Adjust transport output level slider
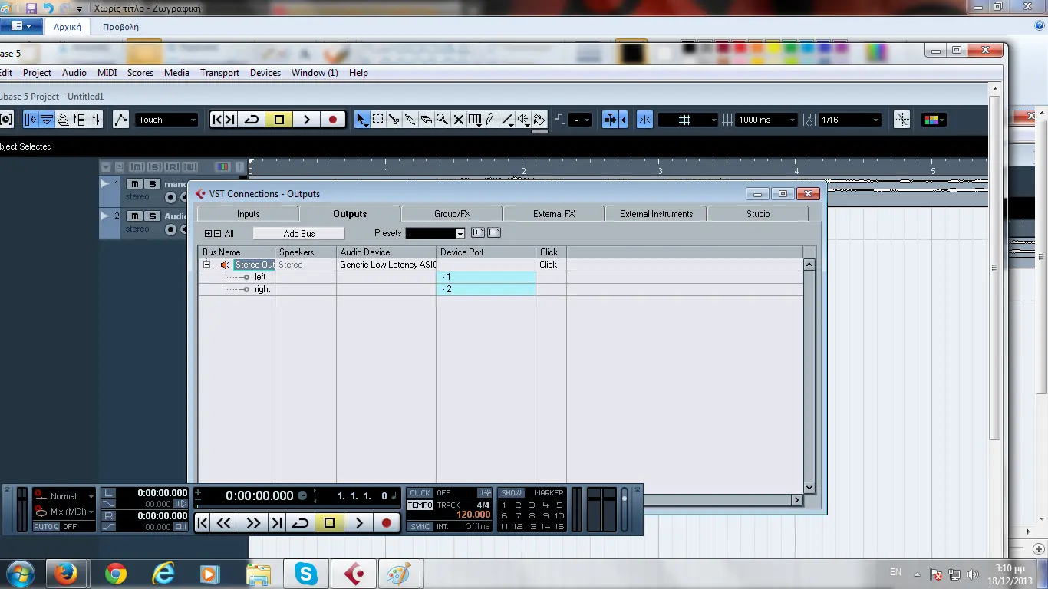 pyautogui.click(x=625, y=499)
